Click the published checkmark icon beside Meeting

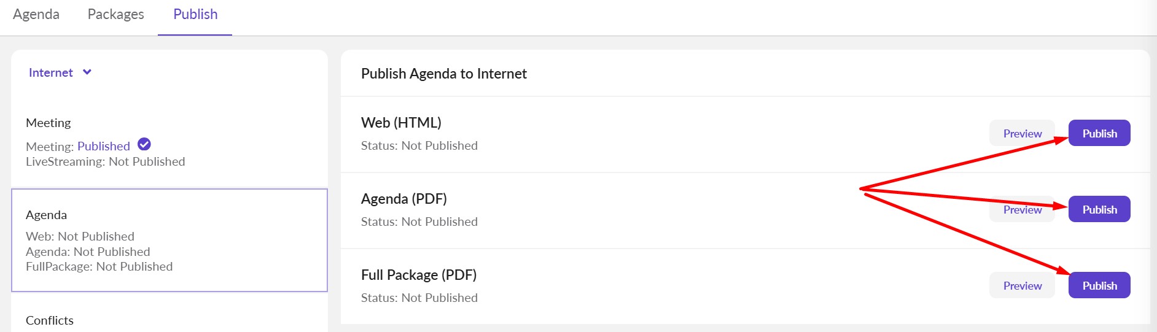coord(144,145)
